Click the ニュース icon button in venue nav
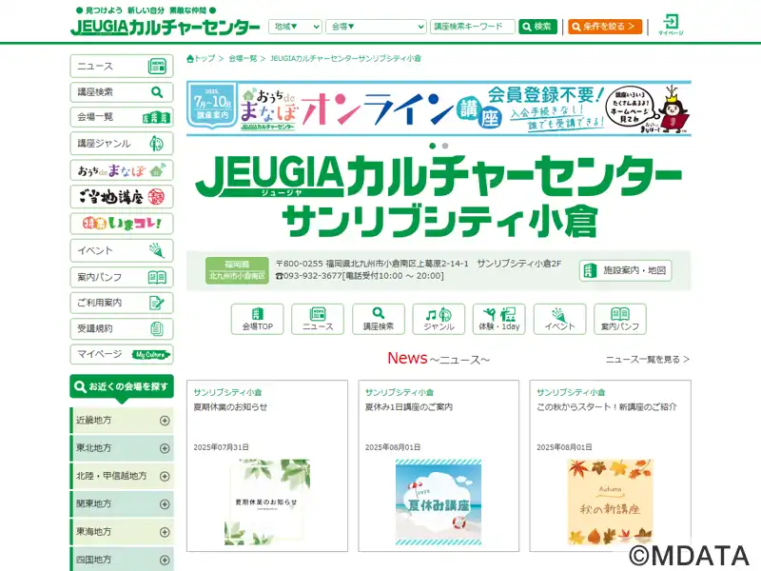 pyautogui.click(x=318, y=319)
